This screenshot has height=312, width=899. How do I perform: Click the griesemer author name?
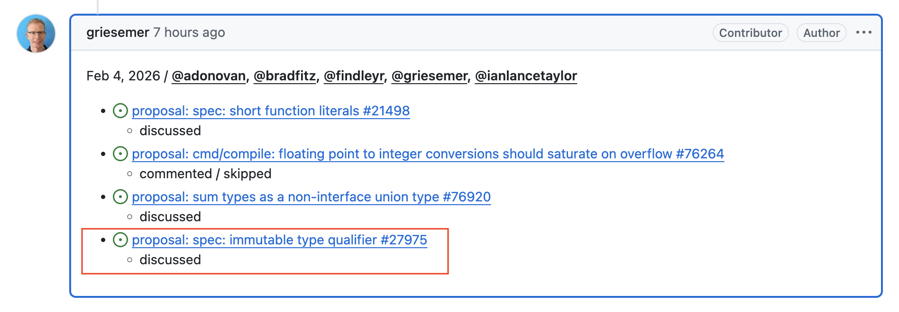[118, 33]
